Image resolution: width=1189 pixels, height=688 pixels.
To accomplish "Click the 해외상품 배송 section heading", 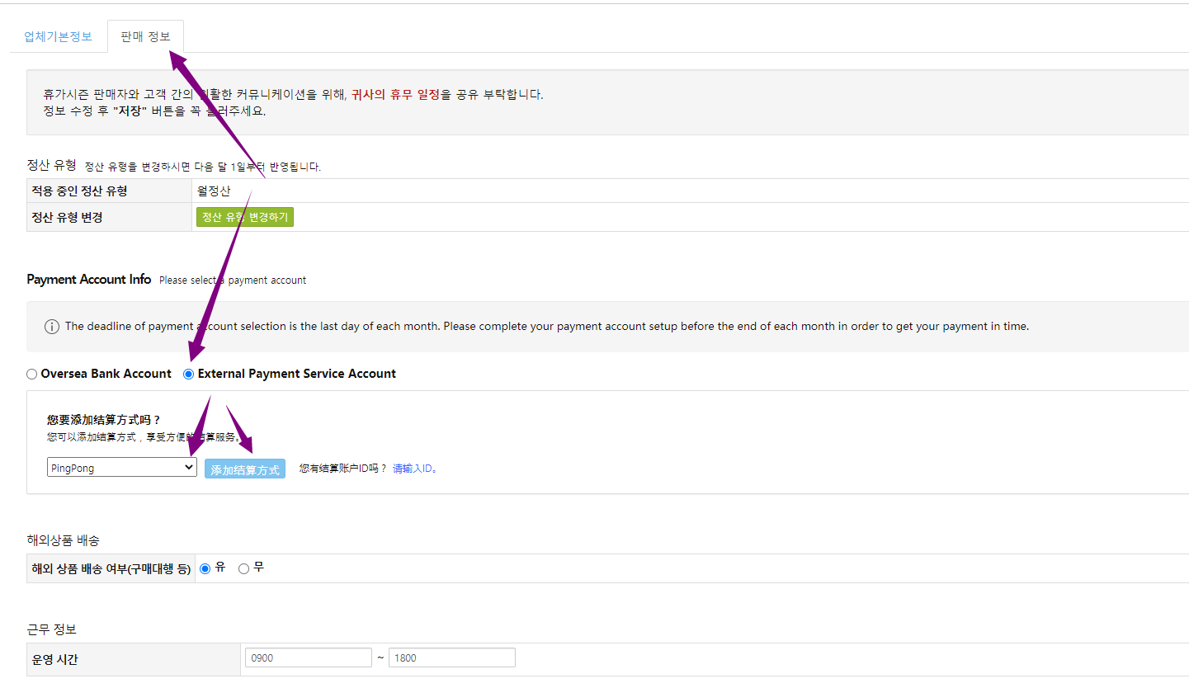I will point(63,540).
